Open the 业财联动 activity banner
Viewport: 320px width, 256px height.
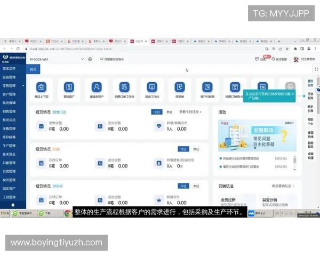pos(257,135)
